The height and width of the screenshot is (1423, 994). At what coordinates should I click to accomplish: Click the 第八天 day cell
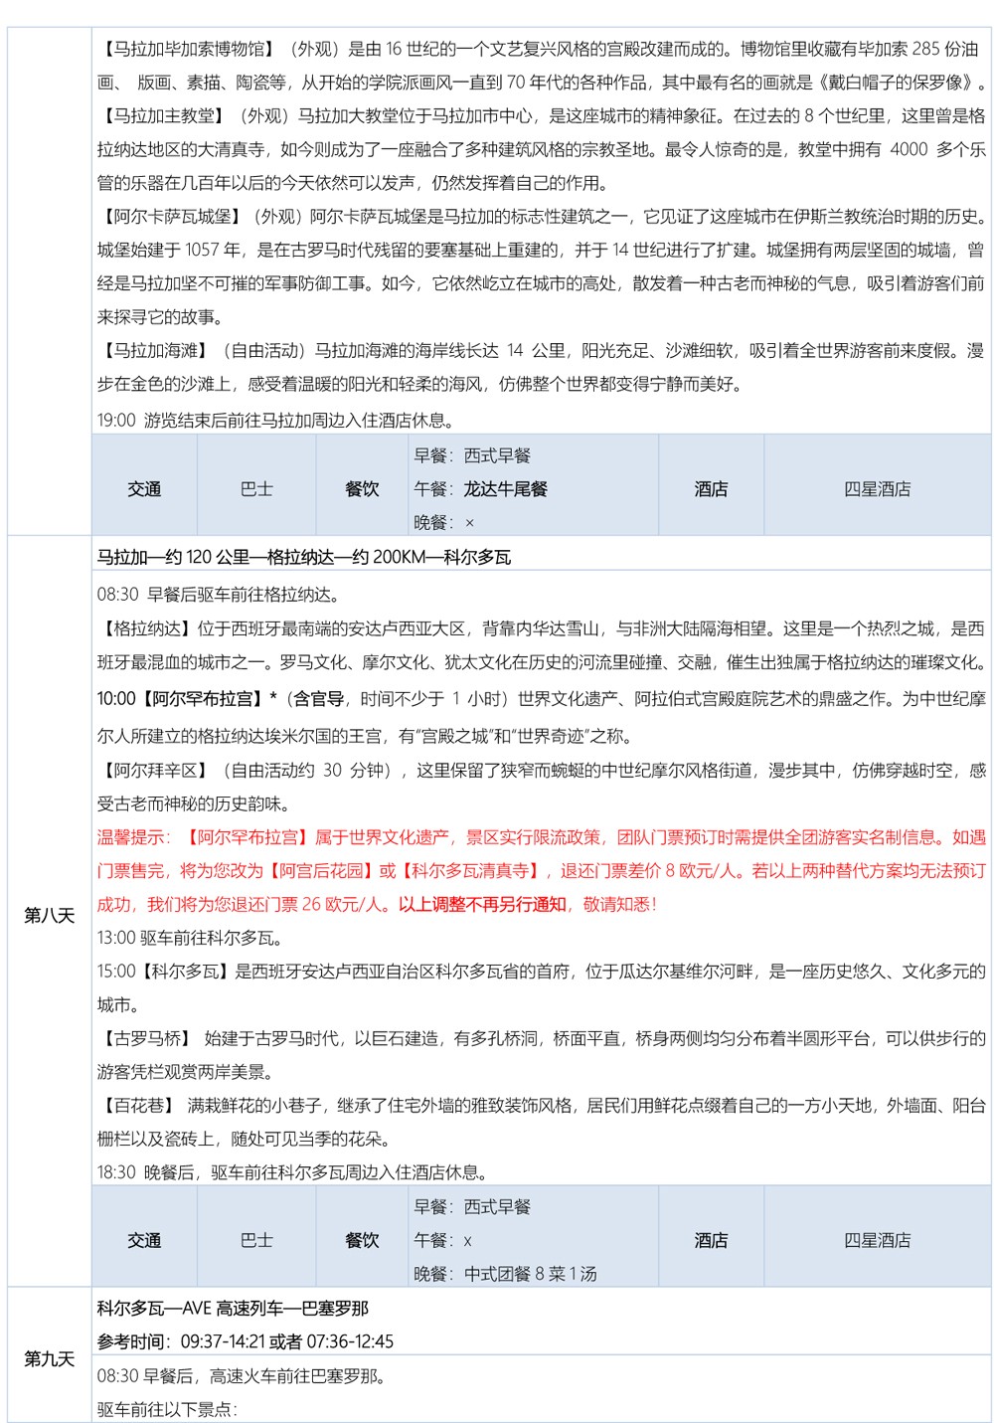(49, 915)
